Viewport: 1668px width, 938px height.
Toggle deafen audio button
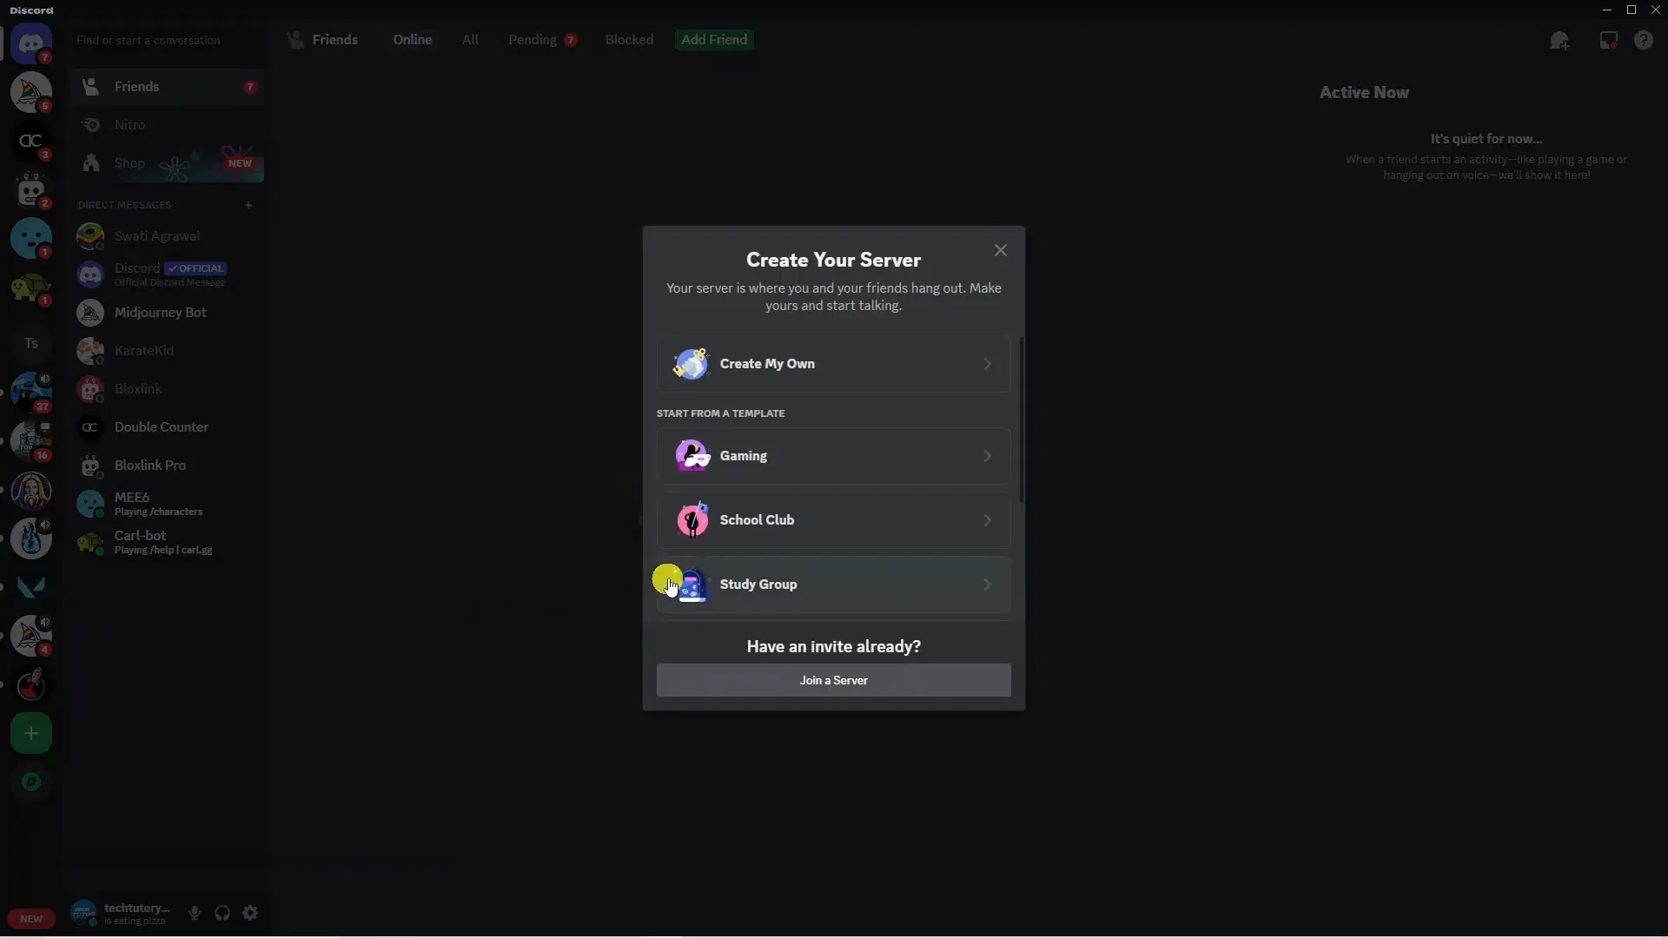point(222,913)
